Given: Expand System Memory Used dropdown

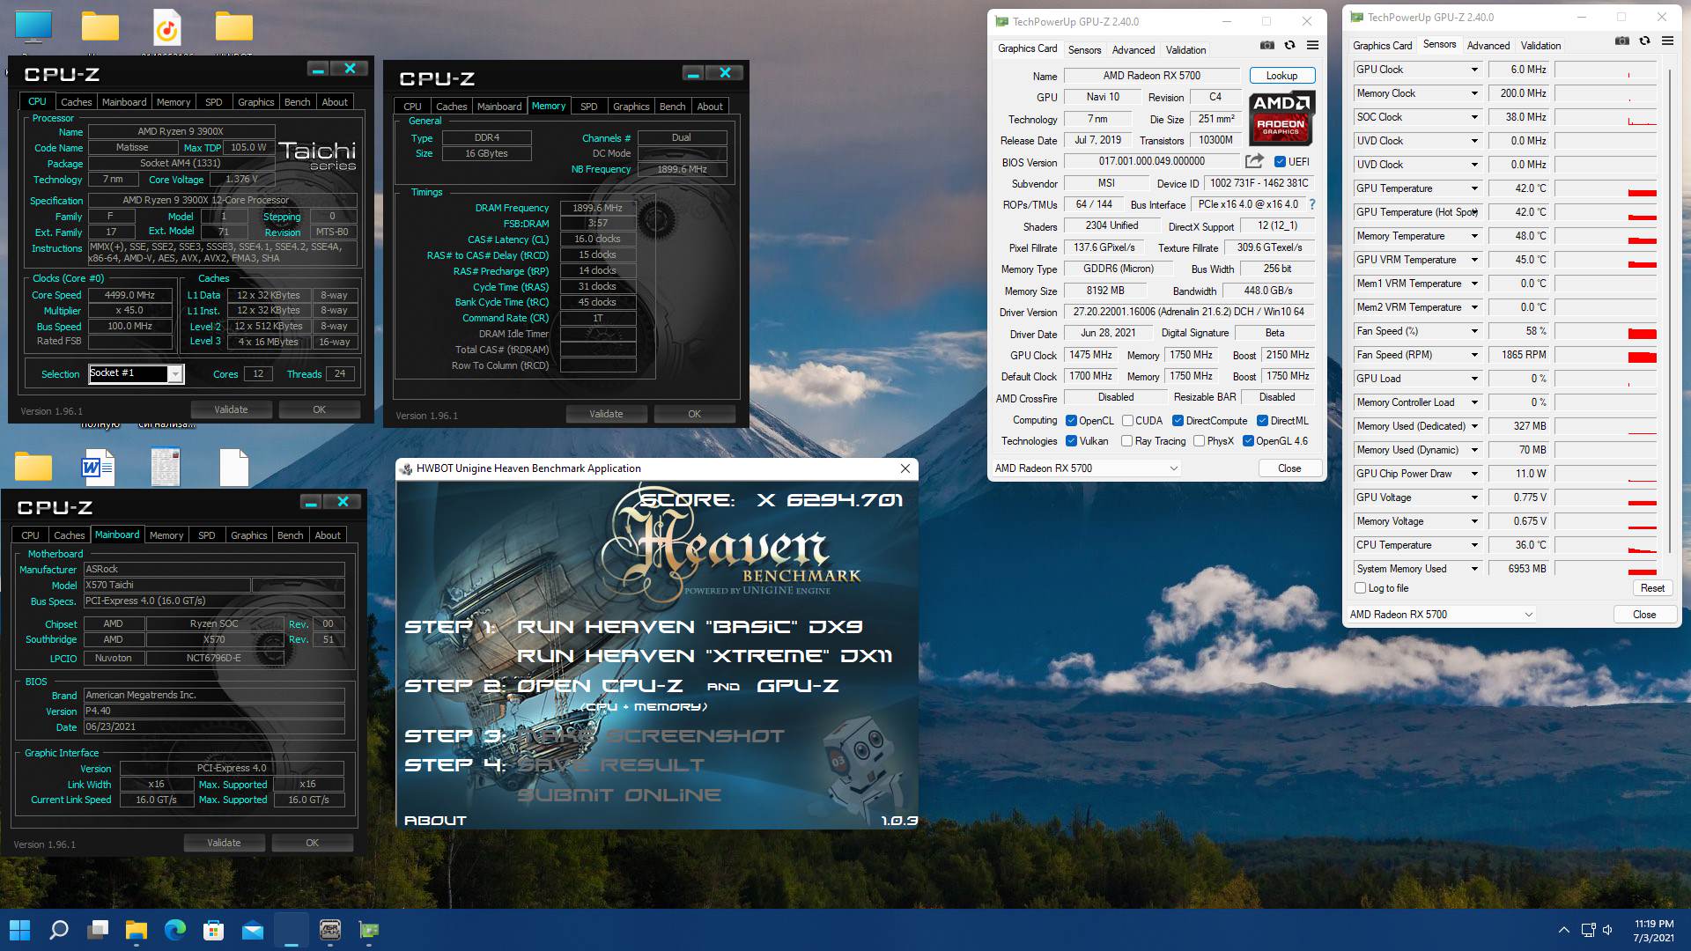Looking at the screenshot, I should click(x=1474, y=569).
